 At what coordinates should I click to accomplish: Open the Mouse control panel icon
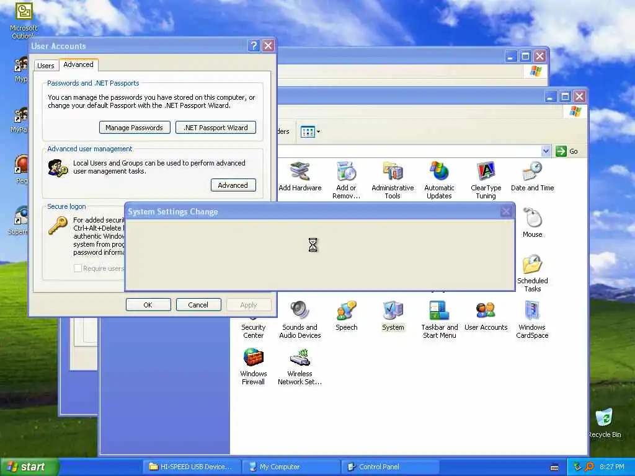click(x=532, y=223)
